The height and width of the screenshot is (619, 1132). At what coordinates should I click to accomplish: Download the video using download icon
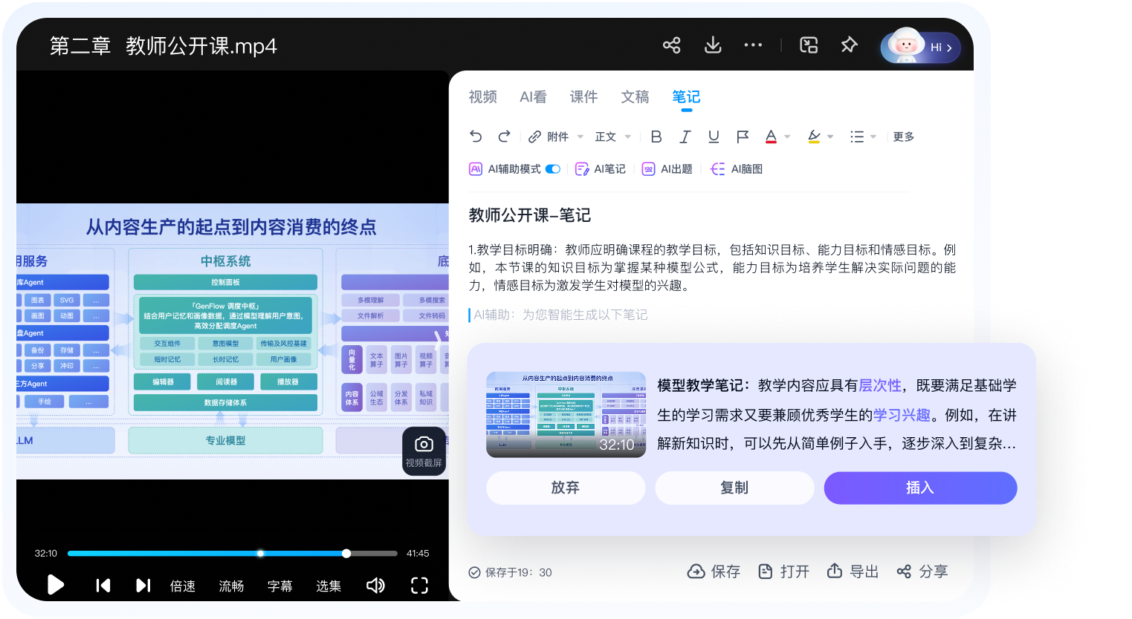coord(712,45)
